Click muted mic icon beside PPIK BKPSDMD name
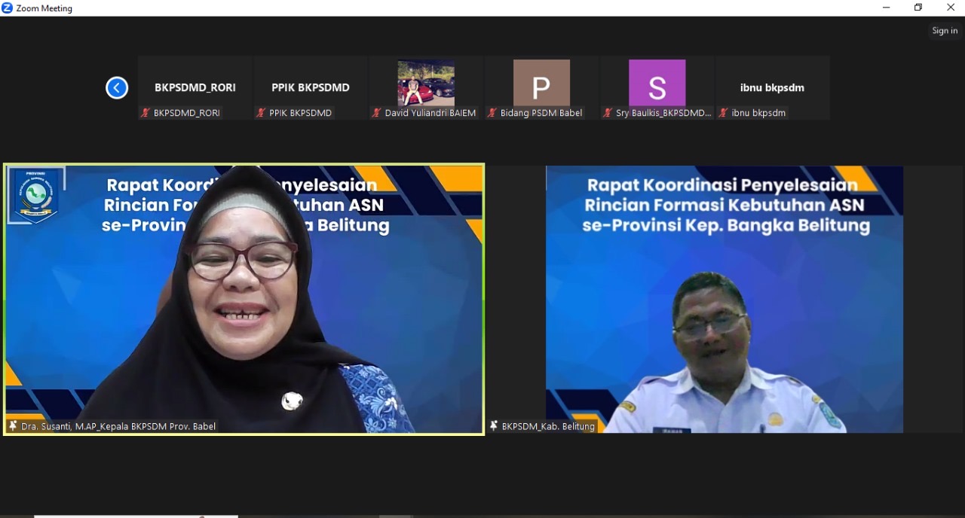 (x=261, y=113)
